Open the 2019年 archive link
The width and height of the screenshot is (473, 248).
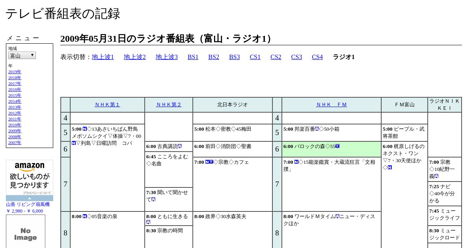click(x=15, y=72)
